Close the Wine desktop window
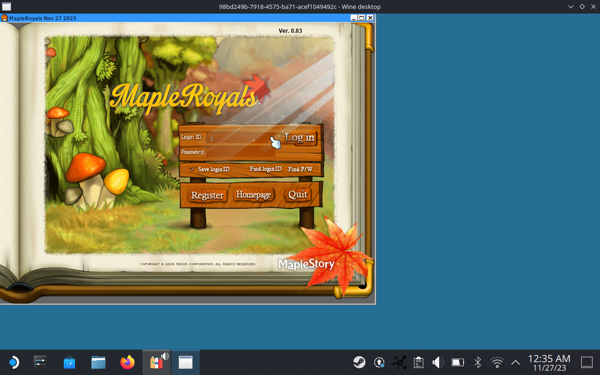 pos(592,7)
